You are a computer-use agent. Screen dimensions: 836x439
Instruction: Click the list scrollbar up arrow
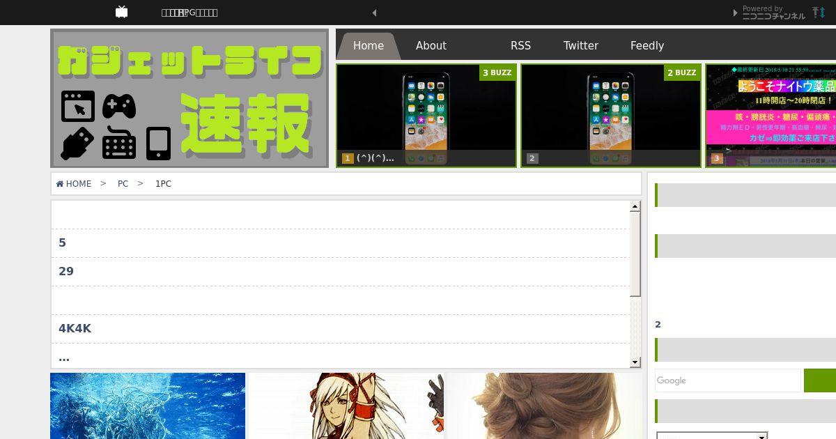pyautogui.click(x=635, y=206)
